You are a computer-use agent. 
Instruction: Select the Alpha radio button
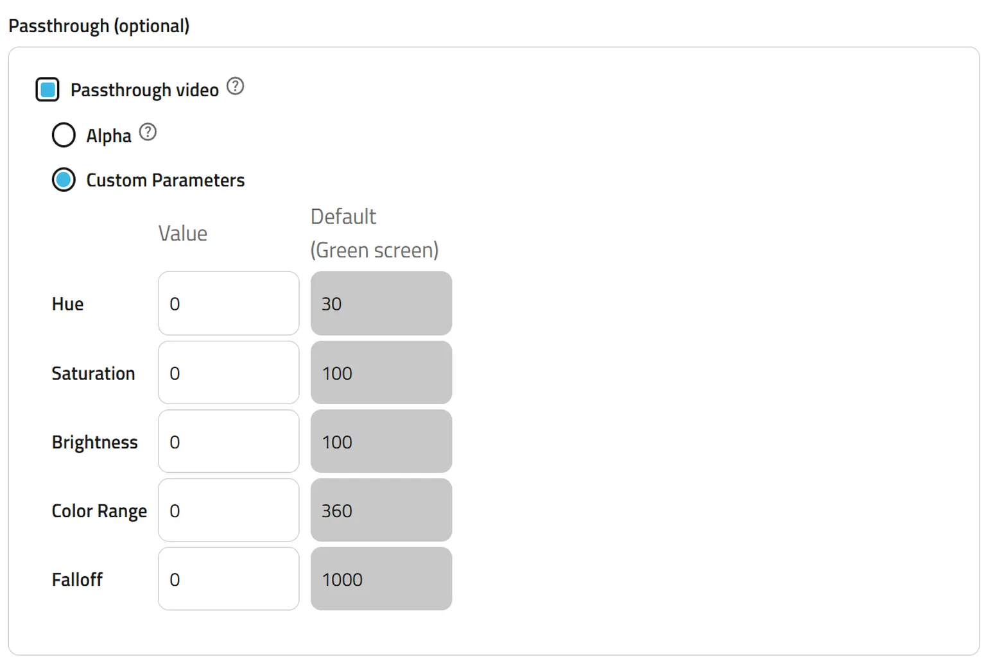point(64,135)
